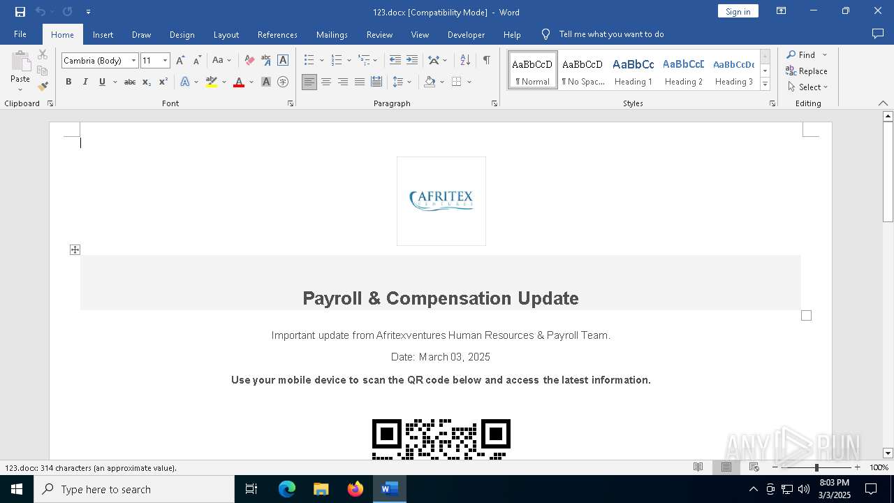Toggle Print Layout view
This screenshot has width=894, height=503.
point(726,467)
